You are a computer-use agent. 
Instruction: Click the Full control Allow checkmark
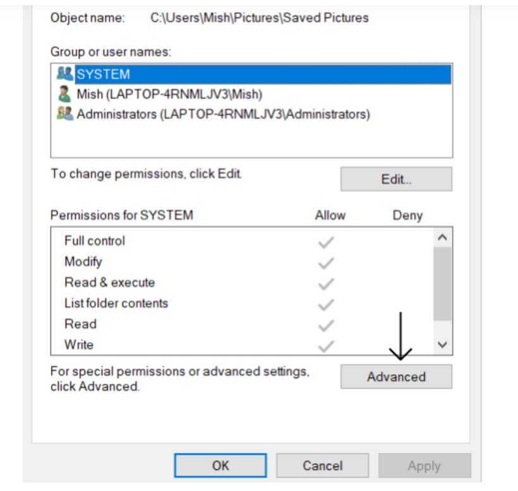pyautogui.click(x=326, y=242)
